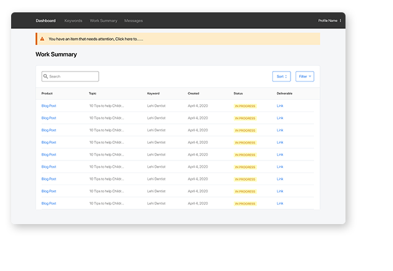Click the orange warning triangle icon

click(x=42, y=39)
